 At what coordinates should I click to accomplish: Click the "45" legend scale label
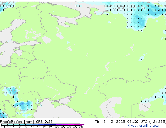(x=75, y=127)
